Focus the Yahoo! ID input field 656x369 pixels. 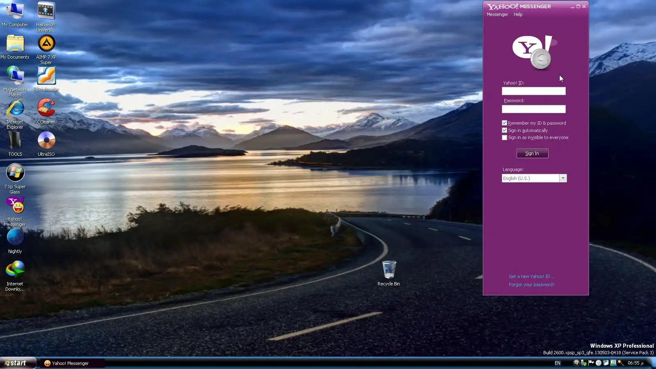pyautogui.click(x=533, y=91)
